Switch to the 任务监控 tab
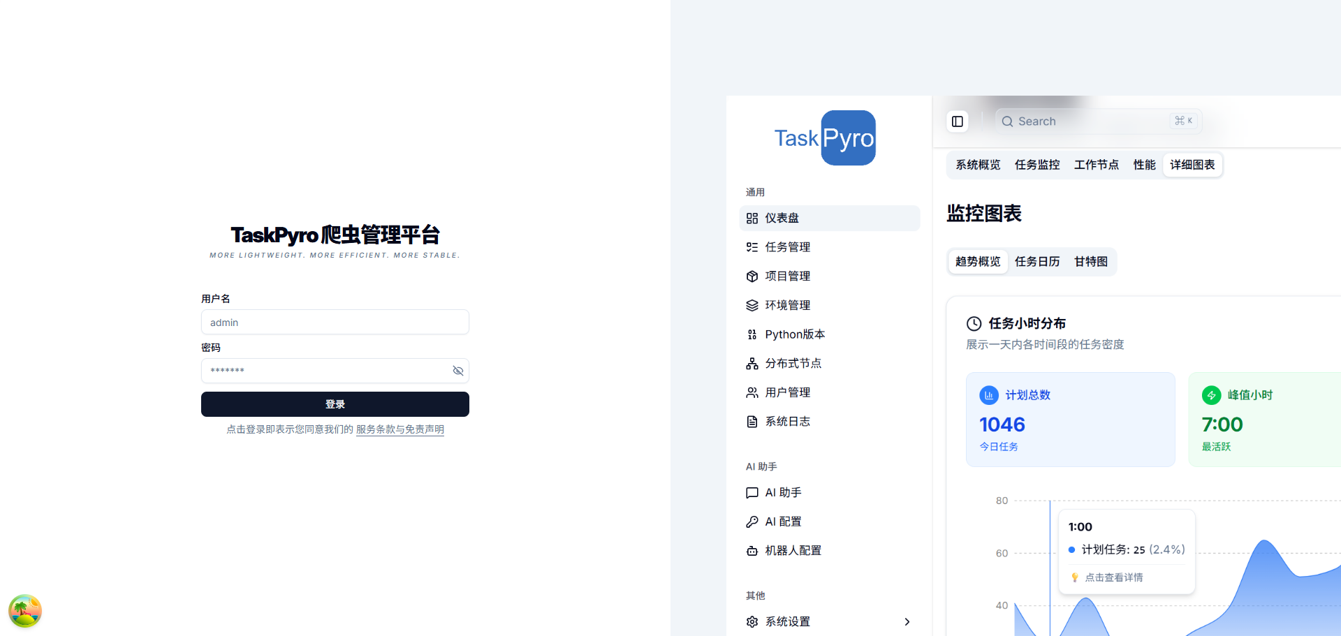The height and width of the screenshot is (636, 1341). [1037, 165]
